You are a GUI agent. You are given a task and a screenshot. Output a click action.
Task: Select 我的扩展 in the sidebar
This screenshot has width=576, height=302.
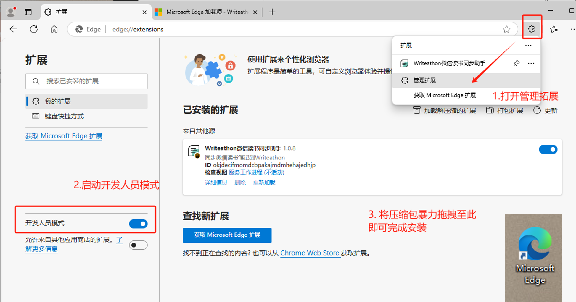[x=86, y=101]
